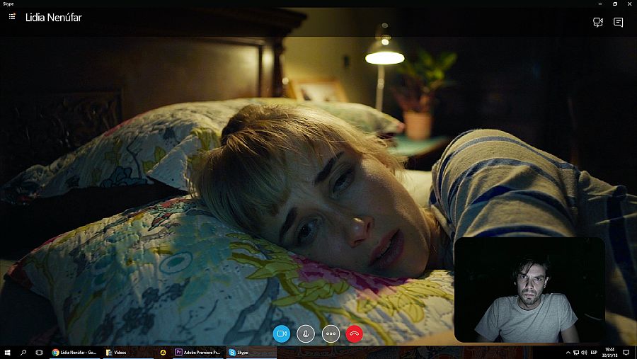
Task: Click the Skype taskbar button
Action: click(x=251, y=353)
